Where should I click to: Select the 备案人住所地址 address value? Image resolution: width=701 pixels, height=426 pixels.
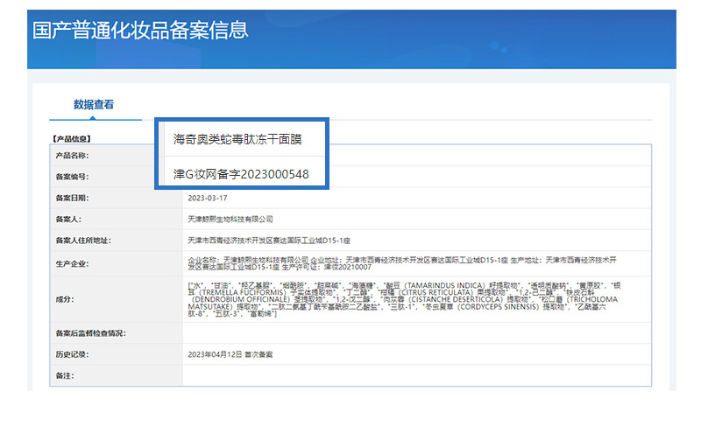tap(269, 241)
